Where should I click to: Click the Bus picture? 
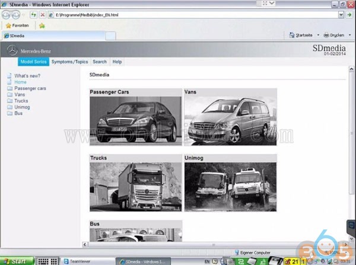click(x=136, y=235)
